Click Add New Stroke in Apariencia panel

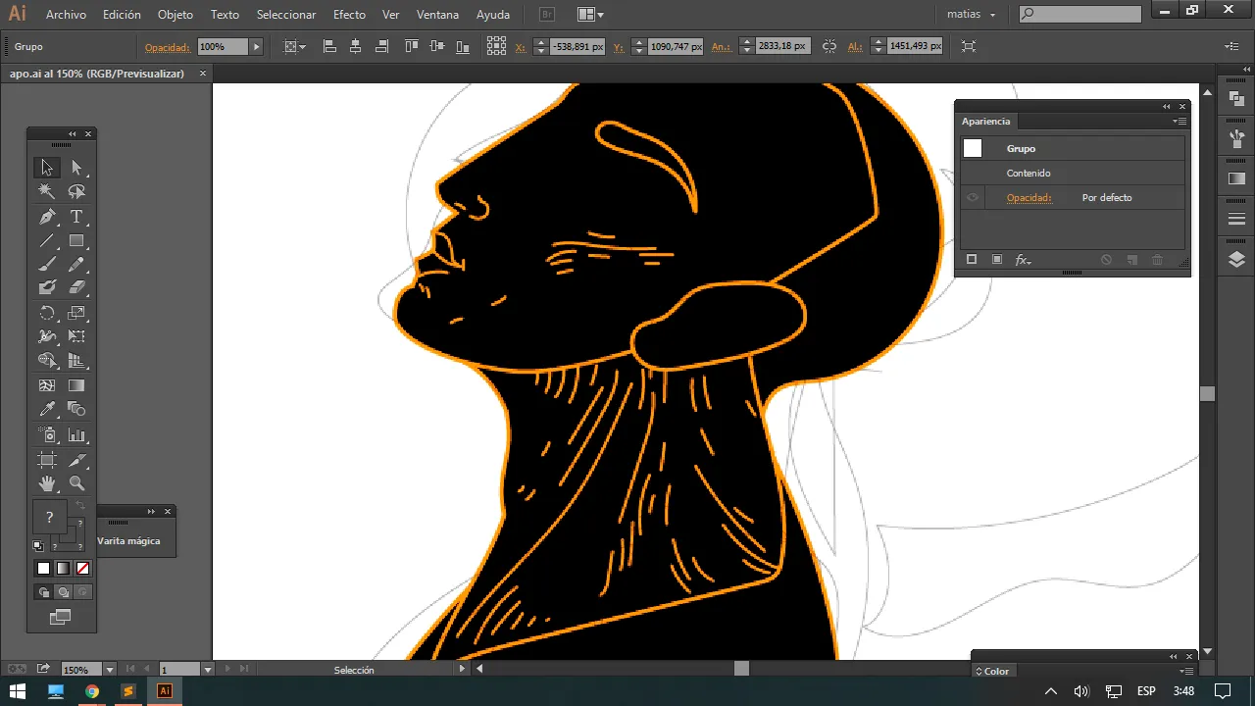[x=972, y=260]
